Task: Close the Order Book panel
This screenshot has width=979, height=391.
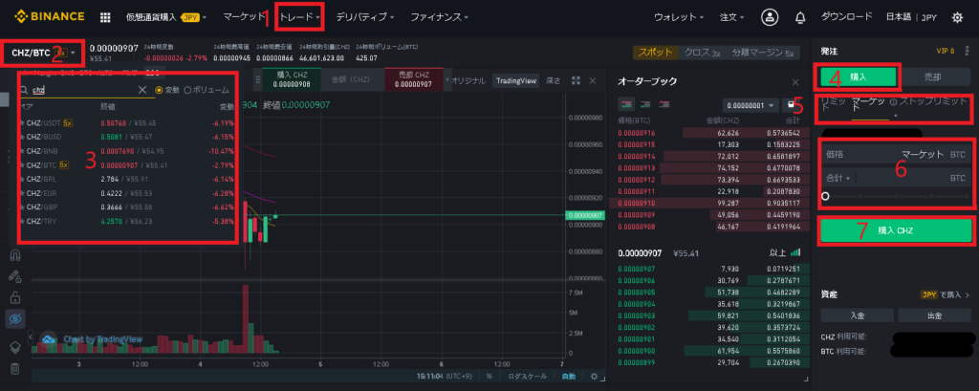Action: pos(795,82)
